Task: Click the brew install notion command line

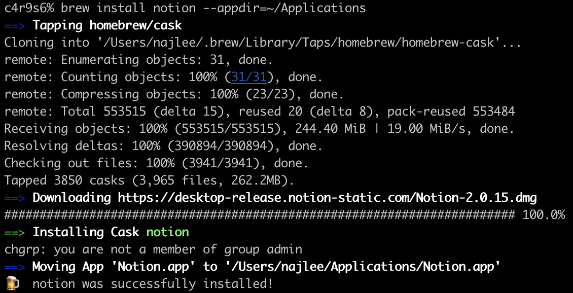Action: [x=185, y=9]
